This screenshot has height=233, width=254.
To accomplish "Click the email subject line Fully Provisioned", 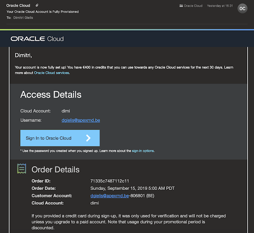I will (x=42, y=12).
